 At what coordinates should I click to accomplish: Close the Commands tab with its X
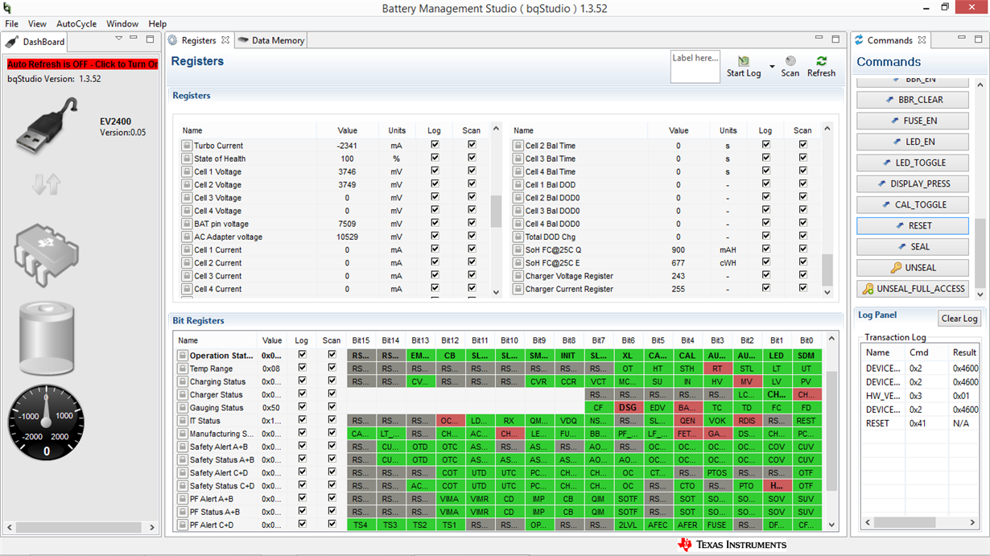(x=922, y=40)
